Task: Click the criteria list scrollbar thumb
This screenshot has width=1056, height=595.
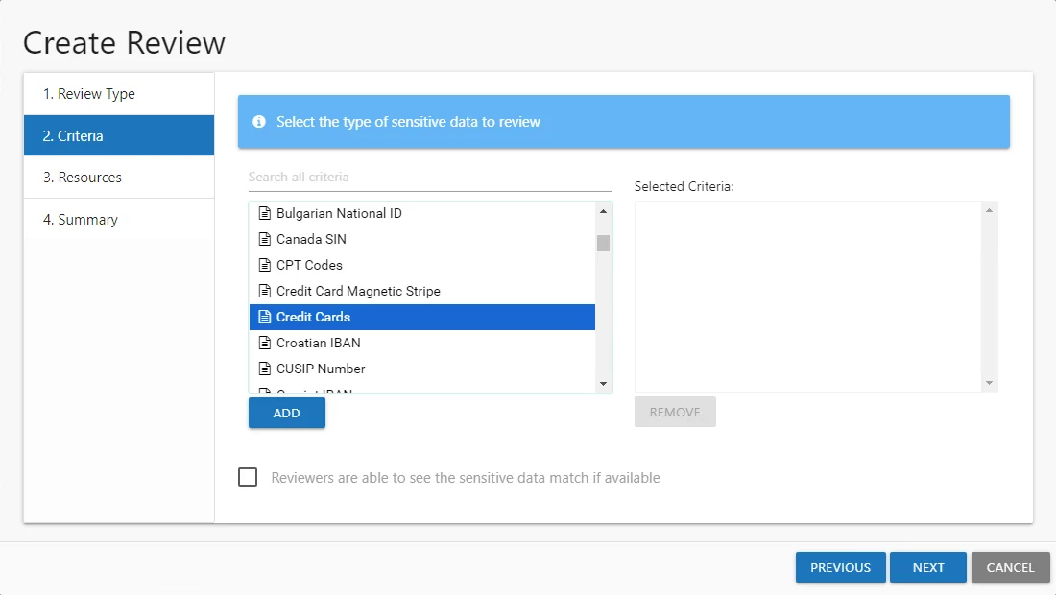Action: coord(604,243)
